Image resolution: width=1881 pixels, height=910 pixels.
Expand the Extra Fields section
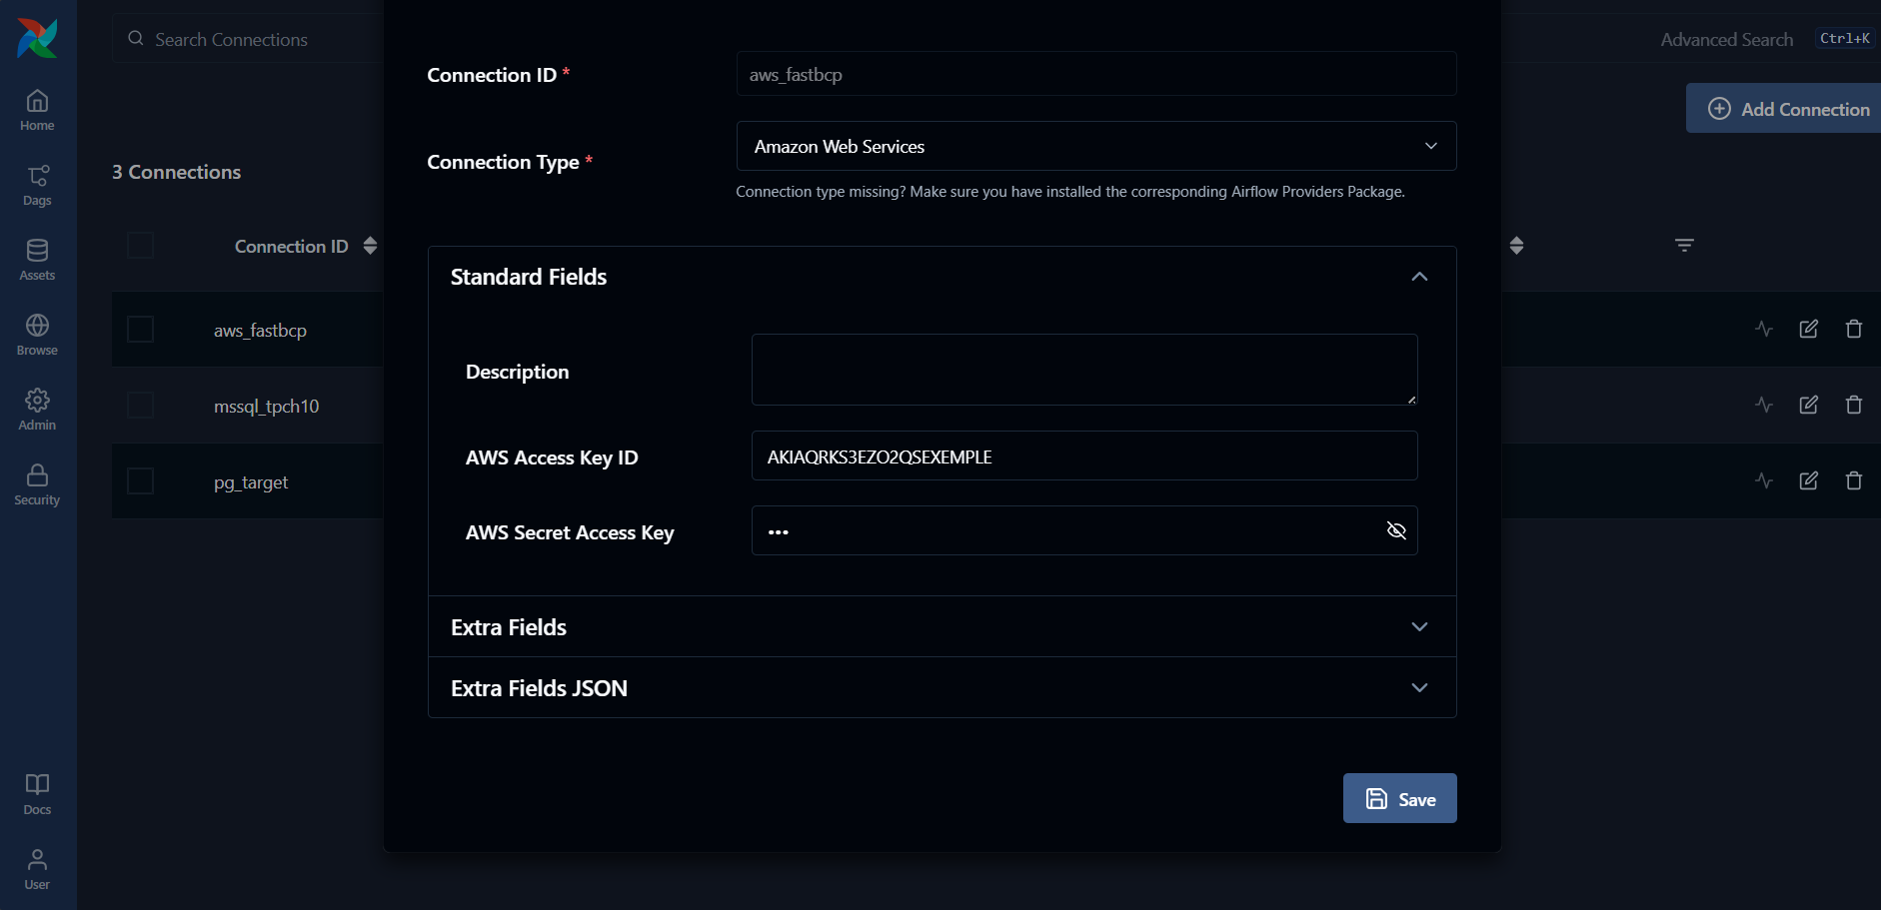click(1418, 627)
